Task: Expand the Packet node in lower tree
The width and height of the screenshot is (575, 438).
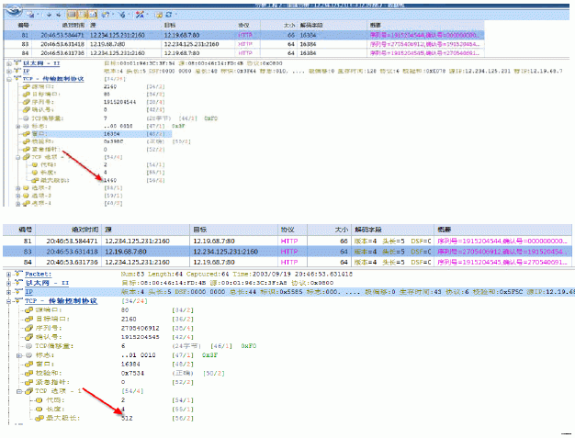Action: click(4, 273)
